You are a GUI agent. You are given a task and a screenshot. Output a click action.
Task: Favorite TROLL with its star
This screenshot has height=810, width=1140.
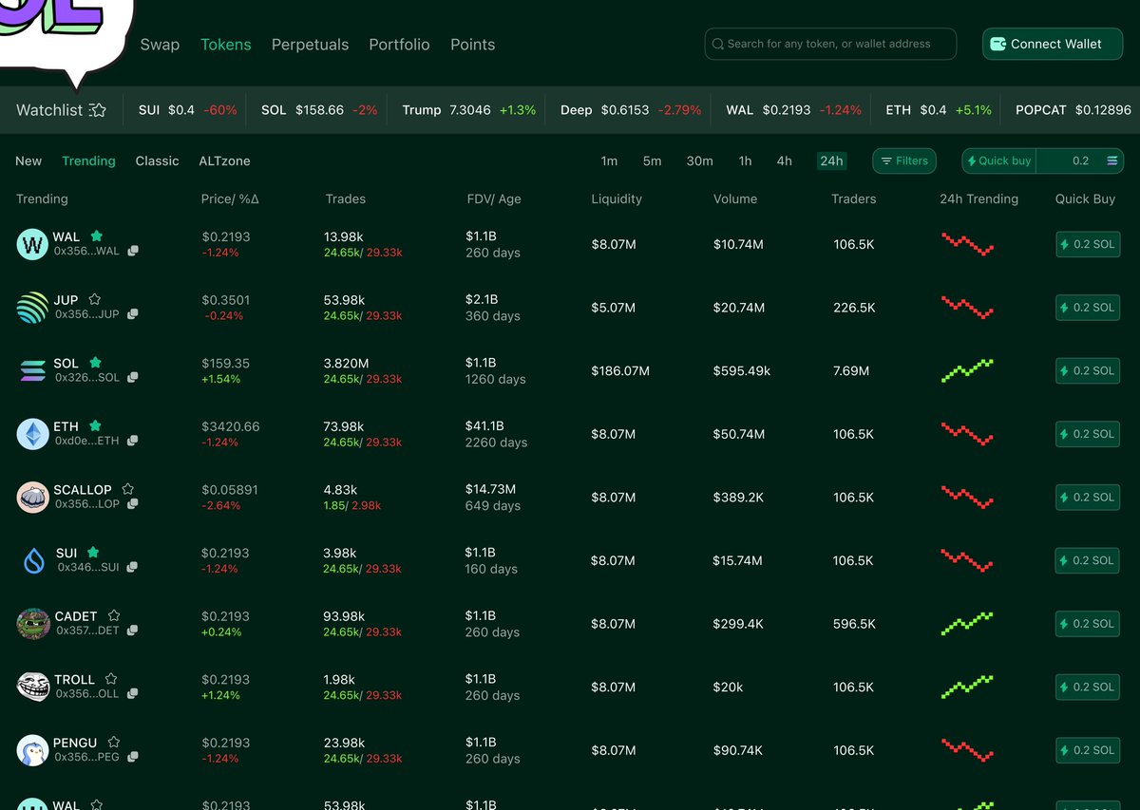pyautogui.click(x=111, y=679)
